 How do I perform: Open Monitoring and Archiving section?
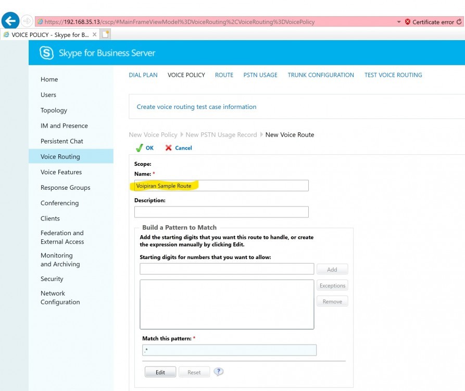pos(60,260)
